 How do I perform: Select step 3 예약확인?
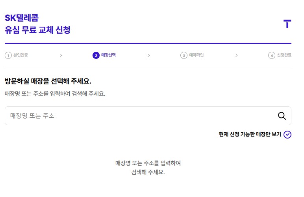tap(192, 55)
